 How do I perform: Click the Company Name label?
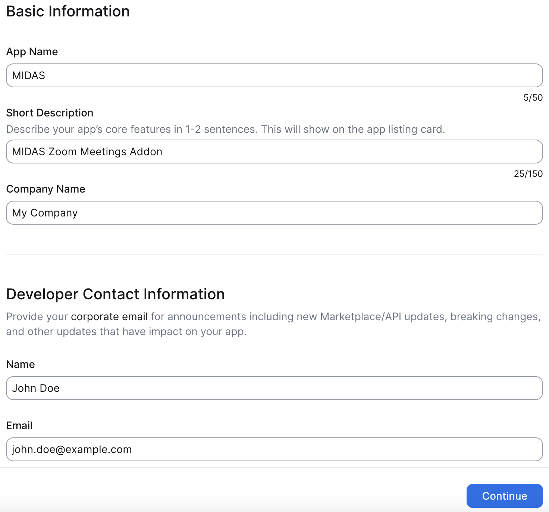[x=46, y=189]
